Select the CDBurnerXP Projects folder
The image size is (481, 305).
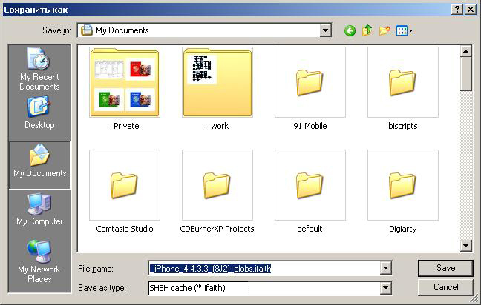click(217, 185)
